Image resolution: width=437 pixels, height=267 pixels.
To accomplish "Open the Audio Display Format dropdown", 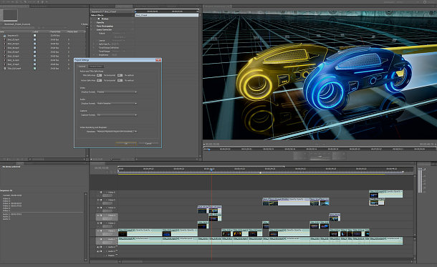I will 117,103.
